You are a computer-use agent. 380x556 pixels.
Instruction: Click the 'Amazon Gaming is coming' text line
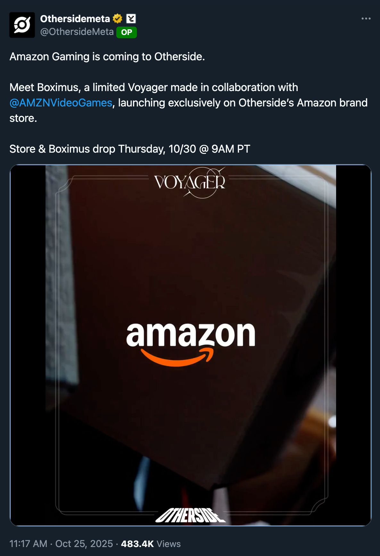(107, 56)
